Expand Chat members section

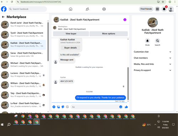(x=152, y=58)
